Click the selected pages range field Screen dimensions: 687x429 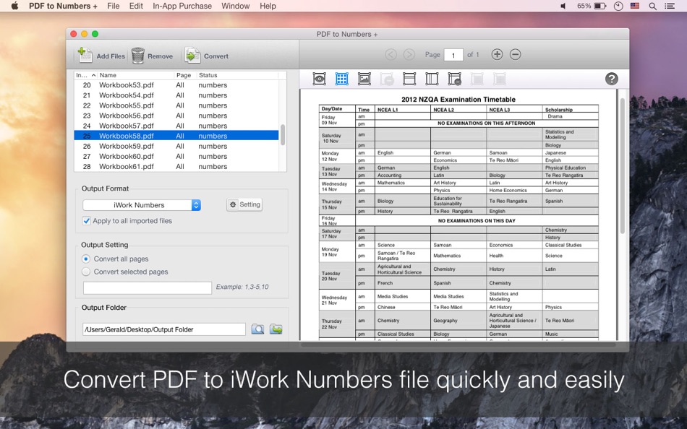148,287
